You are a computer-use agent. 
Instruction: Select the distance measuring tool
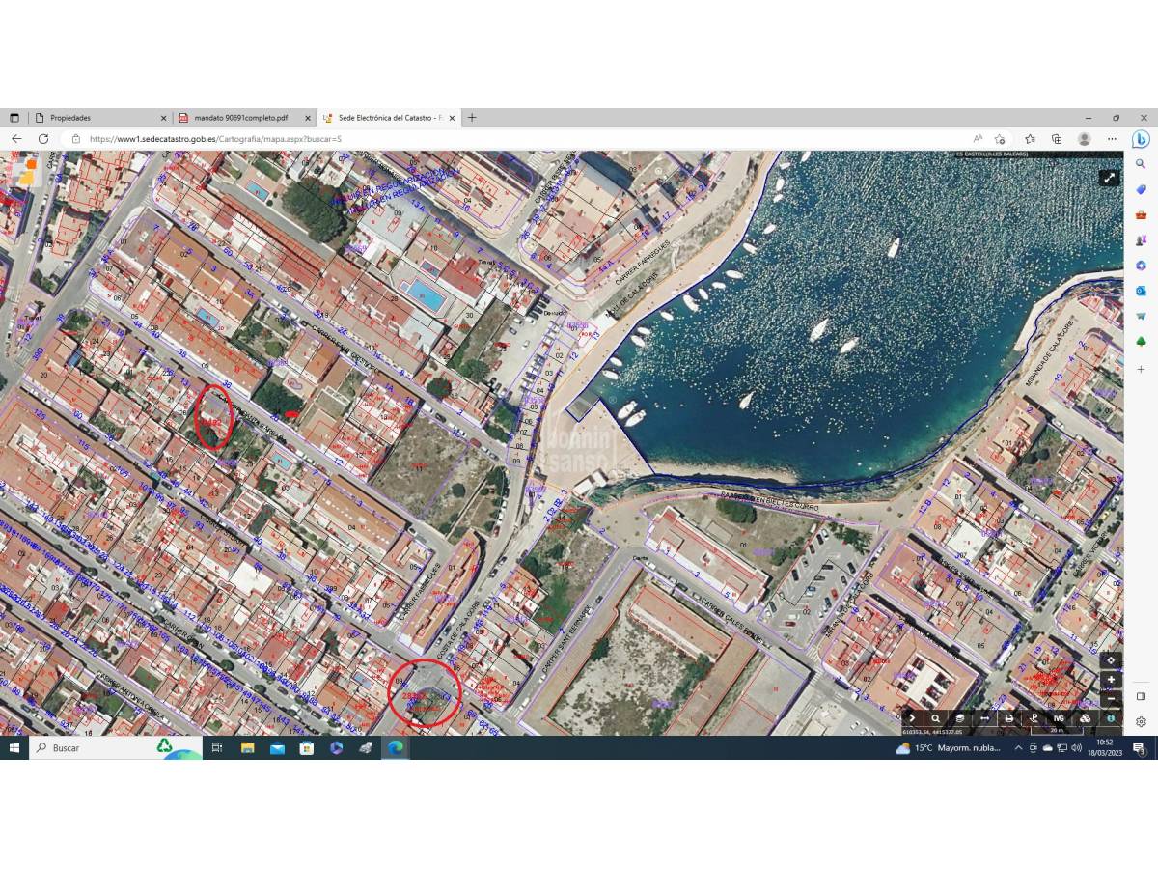point(984,718)
